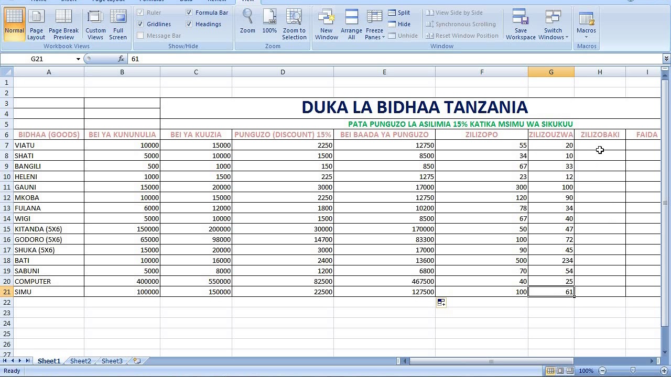The height and width of the screenshot is (377, 671).
Task: Select the VIATU cell
Action: (49, 145)
